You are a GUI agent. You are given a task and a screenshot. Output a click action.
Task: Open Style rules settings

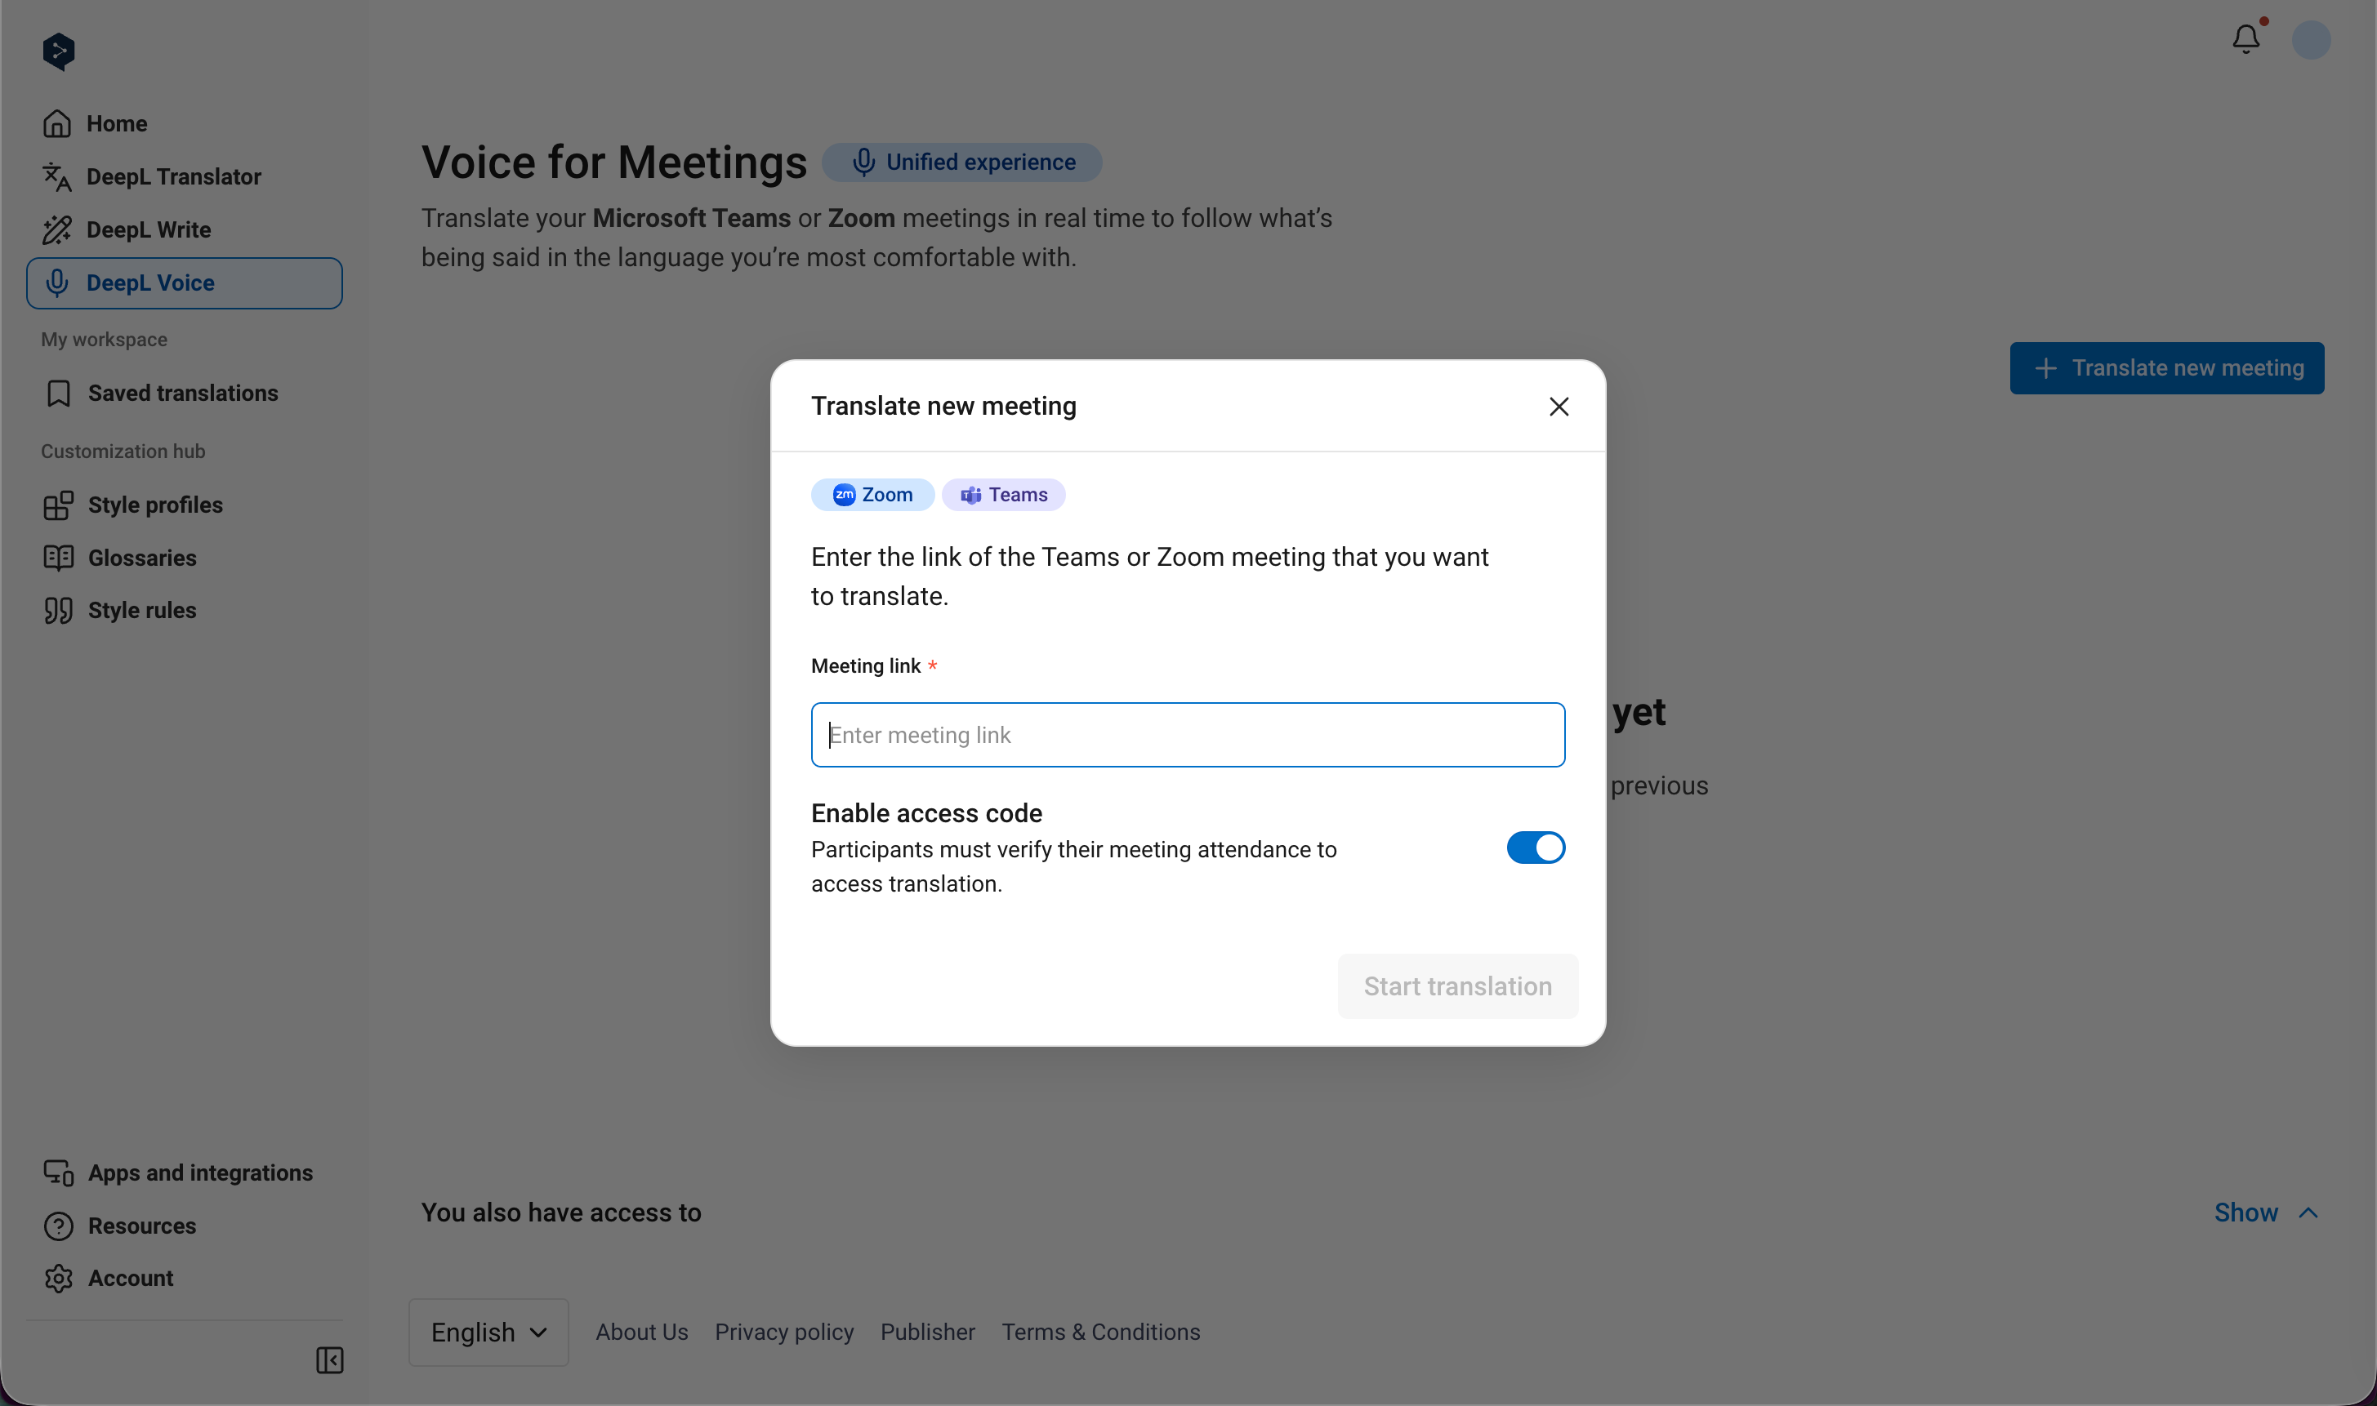pos(141,610)
